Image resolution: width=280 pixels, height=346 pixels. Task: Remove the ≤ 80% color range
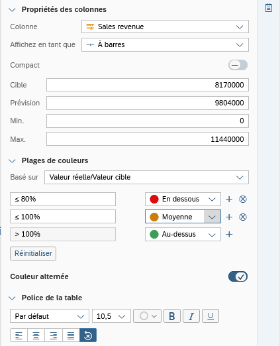[x=243, y=199]
